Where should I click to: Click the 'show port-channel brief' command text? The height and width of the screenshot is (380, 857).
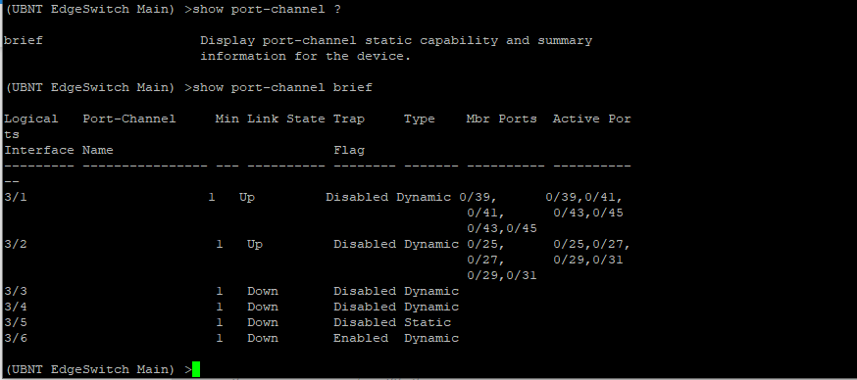click(282, 87)
